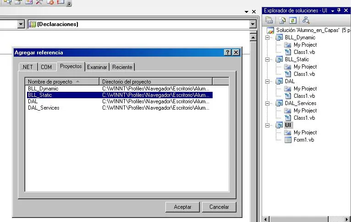The height and width of the screenshot is (222, 351).
Task: Click the Aceptar button
Action: point(182,207)
